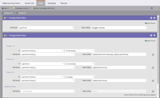Open the Results tab
This screenshot has width=160, height=98.
[x=64, y=3]
